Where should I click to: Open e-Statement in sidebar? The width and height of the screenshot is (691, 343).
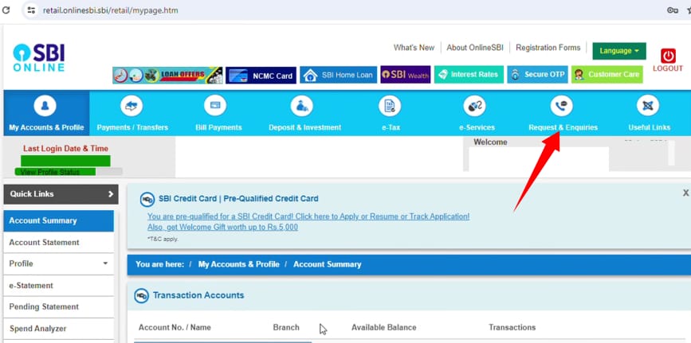pyautogui.click(x=59, y=286)
